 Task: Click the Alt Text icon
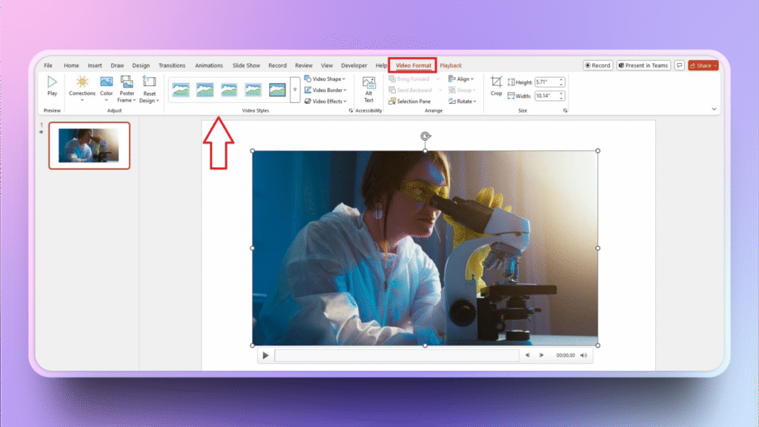368,88
